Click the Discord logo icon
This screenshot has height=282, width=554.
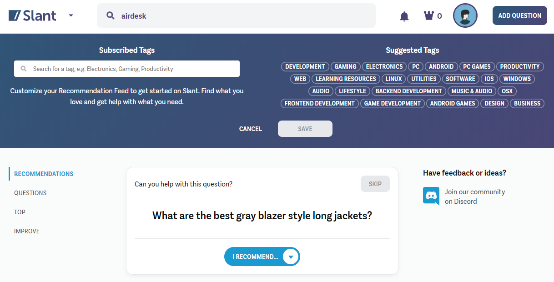click(x=431, y=196)
